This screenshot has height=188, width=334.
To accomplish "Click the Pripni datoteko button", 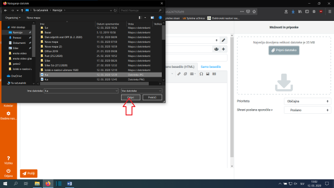I will coord(284,50).
